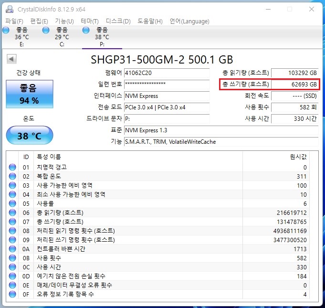Image resolution: width=325 pixels, height=308 pixels.
Task: Click status orb for 08 처리된 읽기 명령 횟수
Action: [12, 231]
